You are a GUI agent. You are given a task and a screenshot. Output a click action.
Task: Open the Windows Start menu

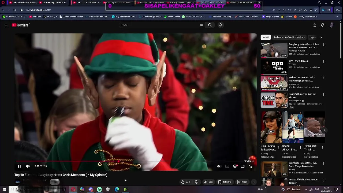4,190
